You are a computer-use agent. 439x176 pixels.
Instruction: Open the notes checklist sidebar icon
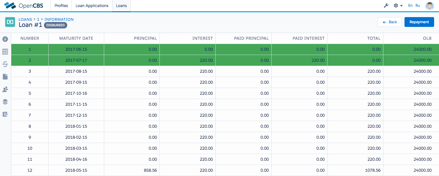5,114
